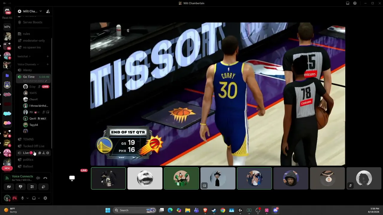Open Server Boosts
Screen dimensions: 383x215
(x=33, y=22)
